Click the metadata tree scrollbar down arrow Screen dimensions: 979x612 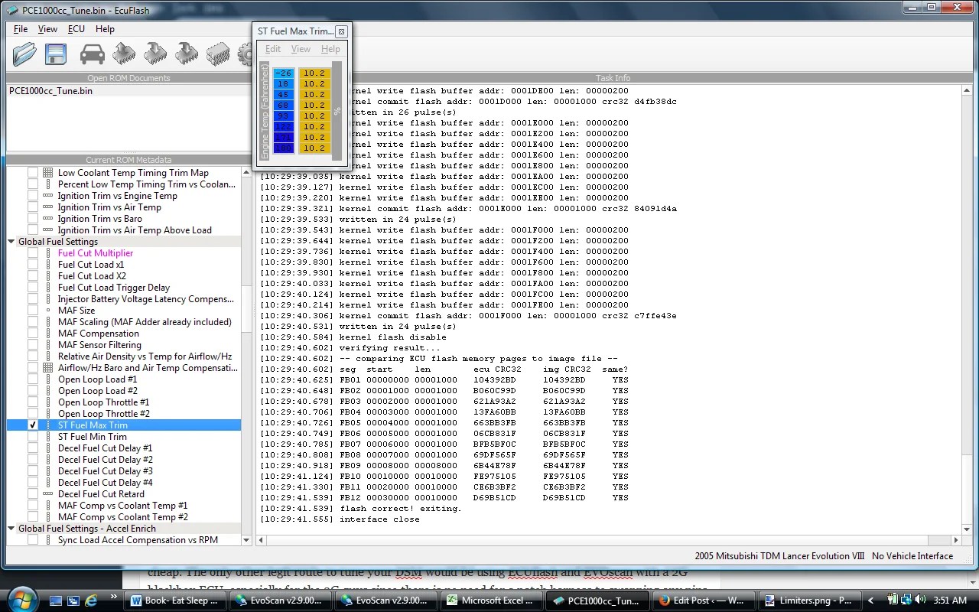[x=246, y=540]
